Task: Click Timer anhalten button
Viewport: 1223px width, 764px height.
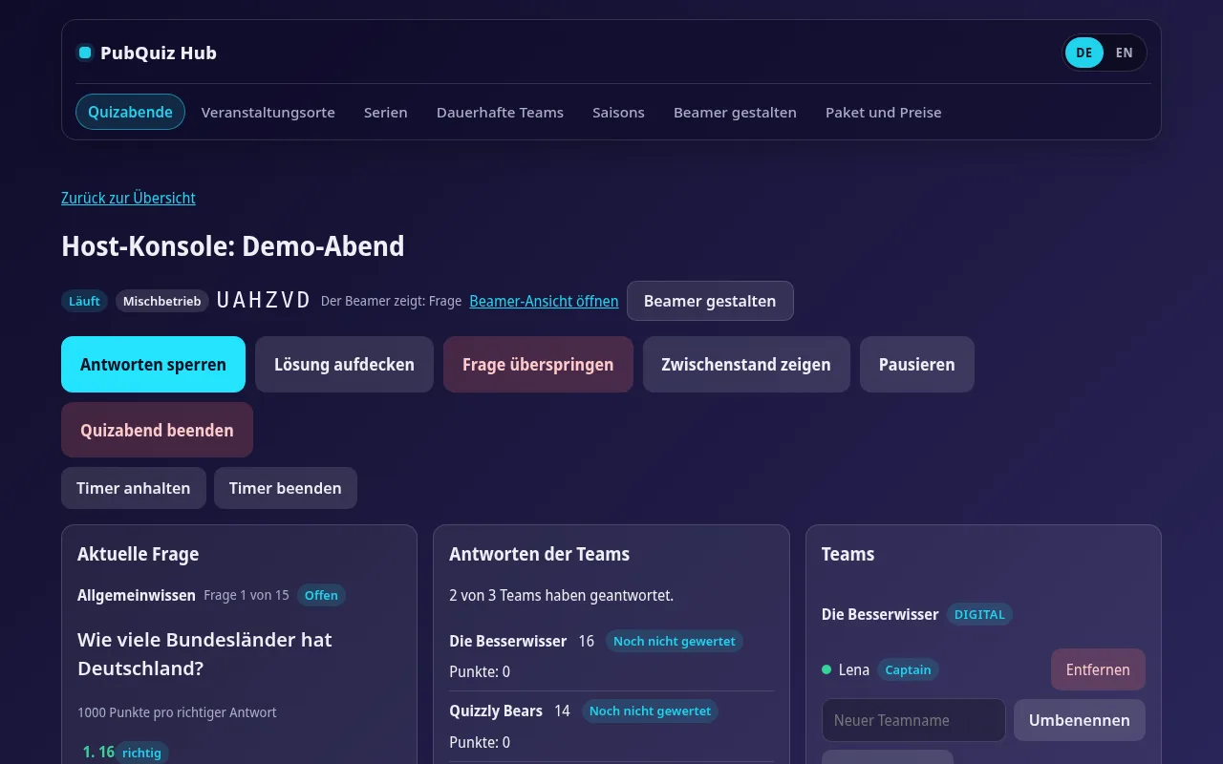Action: point(134,488)
